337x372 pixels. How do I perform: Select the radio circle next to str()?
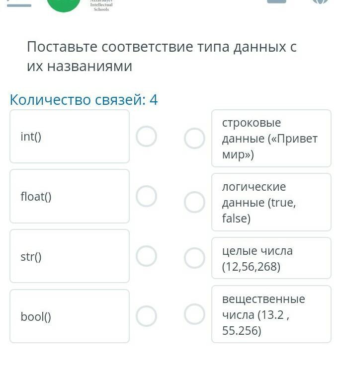[147, 256]
